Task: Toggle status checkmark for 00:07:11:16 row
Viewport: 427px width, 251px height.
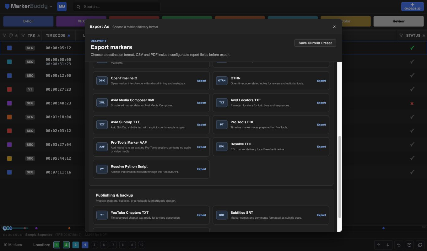Action: (x=412, y=172)
